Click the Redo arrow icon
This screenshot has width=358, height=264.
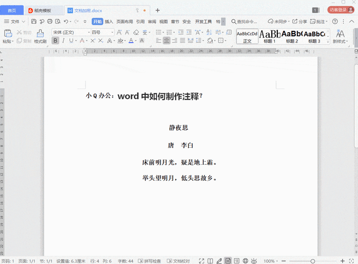coord(76,21)
